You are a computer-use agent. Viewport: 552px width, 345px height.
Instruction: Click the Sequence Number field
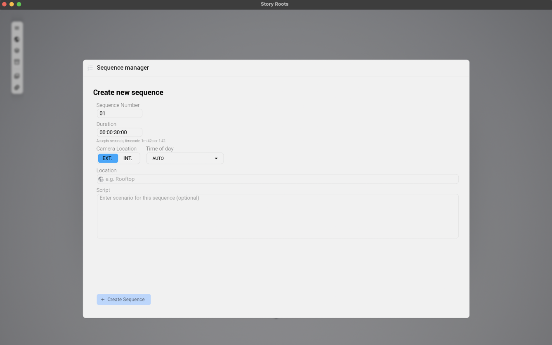[x=120, y=113]
